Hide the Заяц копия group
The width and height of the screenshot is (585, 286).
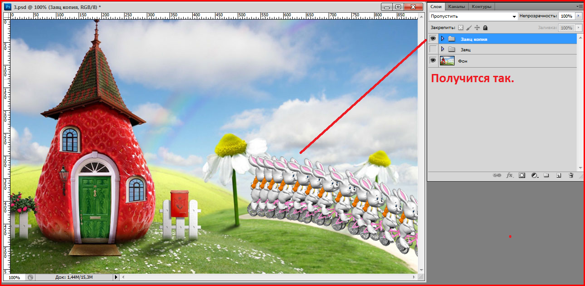(433, 39)
